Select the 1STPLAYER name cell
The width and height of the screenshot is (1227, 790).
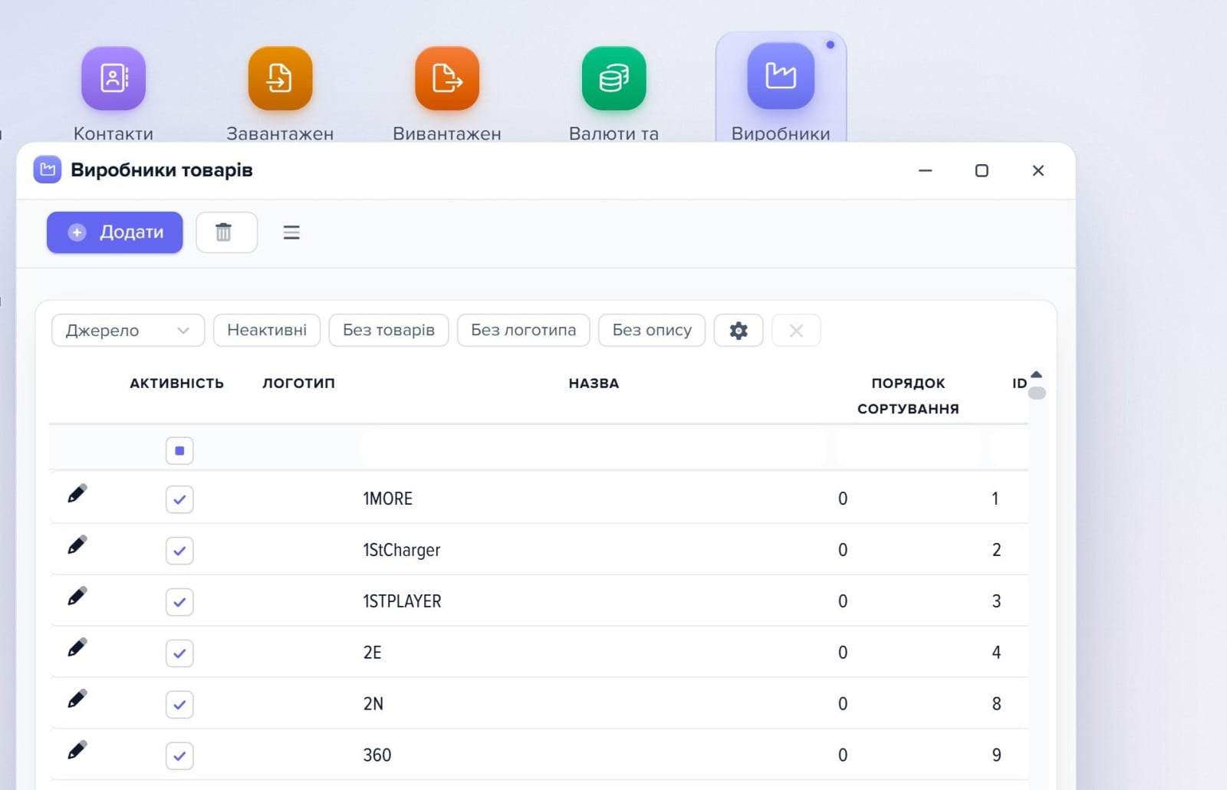tap(402, 601)
